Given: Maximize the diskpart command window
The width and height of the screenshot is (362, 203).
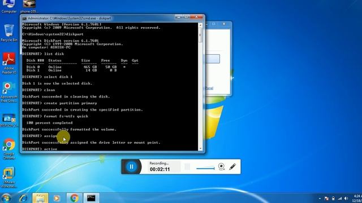Looking at the screenshot, I should click(186, 17).
